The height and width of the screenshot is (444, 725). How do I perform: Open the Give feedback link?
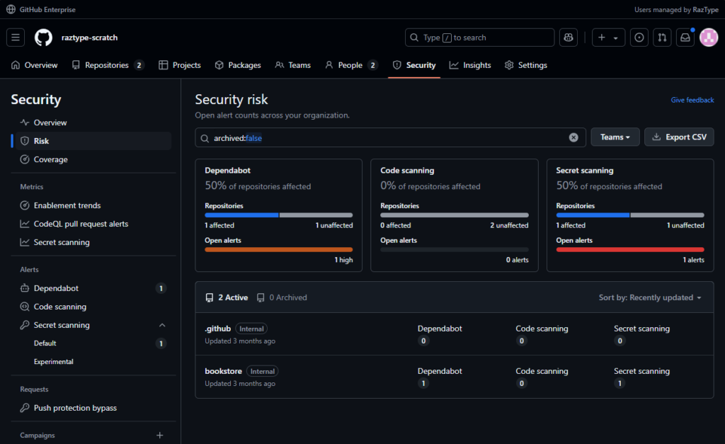(692, 100)
